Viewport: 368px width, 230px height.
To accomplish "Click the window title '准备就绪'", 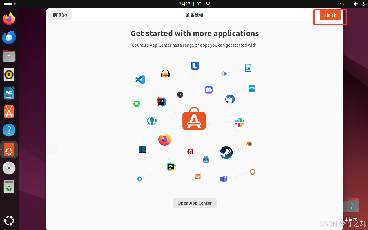I will (195, 15).
